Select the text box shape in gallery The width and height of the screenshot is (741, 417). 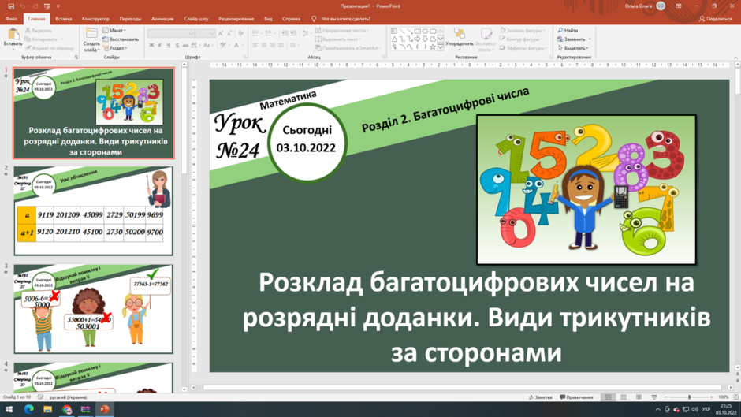(x=394, y=32)
